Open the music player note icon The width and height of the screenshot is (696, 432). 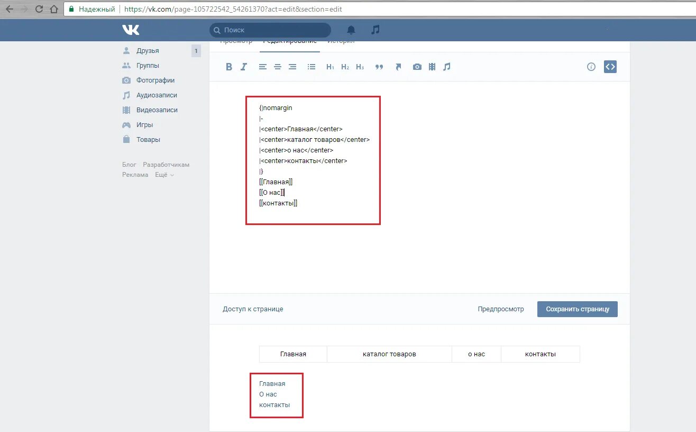(376, 30)
